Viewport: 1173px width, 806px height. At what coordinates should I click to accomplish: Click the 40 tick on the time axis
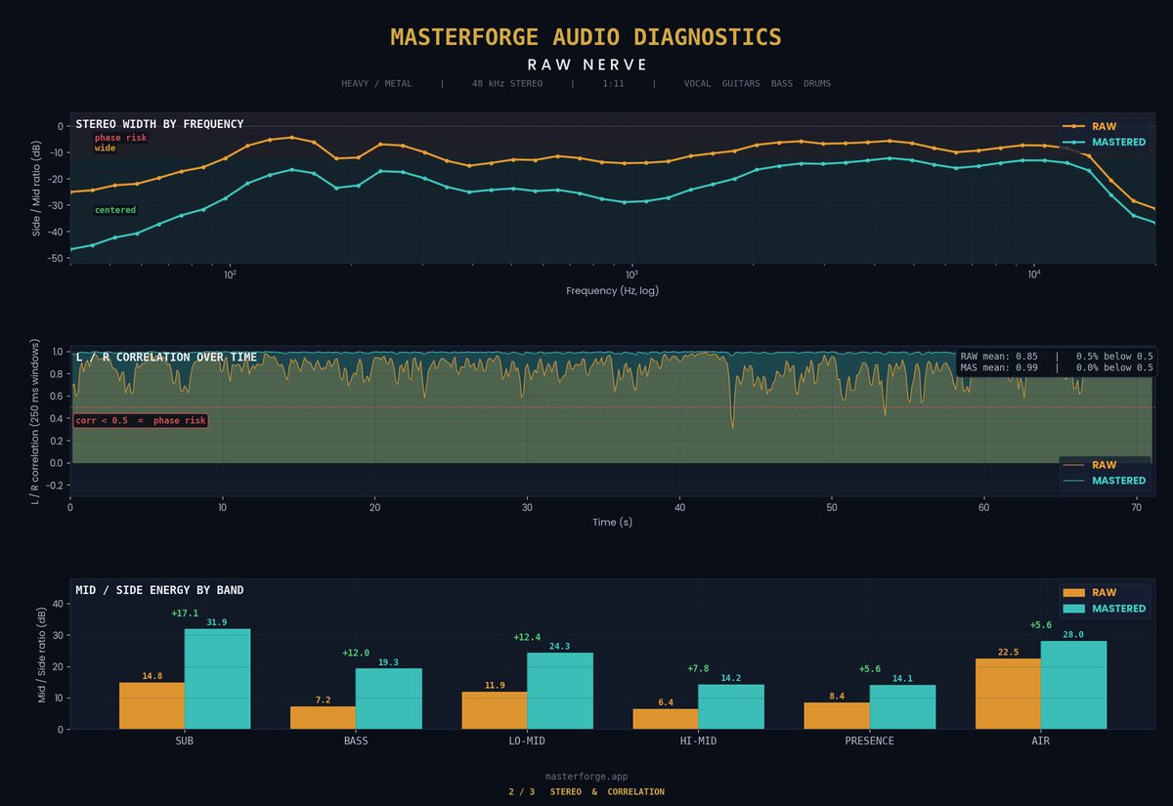coord(679,508)
